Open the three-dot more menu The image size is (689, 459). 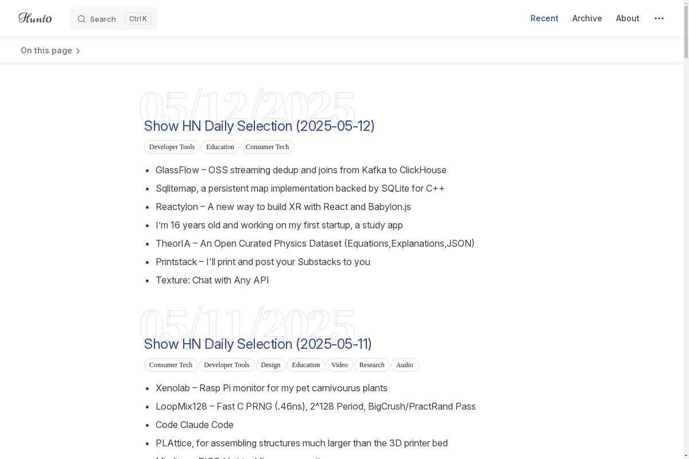pyautogui.click(x=659, y=18)
